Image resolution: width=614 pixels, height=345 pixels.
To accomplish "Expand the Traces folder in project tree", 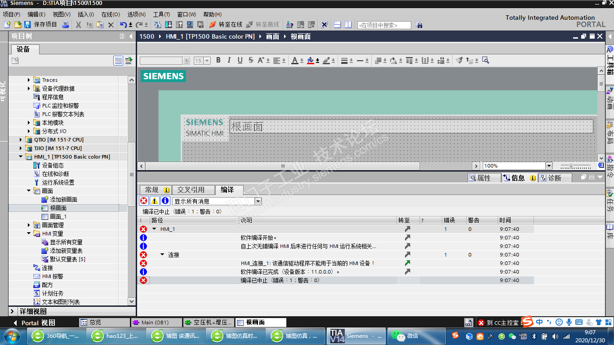I will (29, 80).
